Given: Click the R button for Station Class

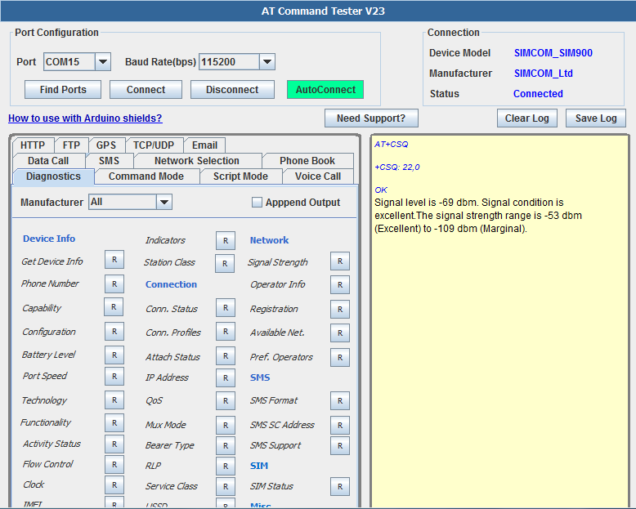Looking at the screenshot, I should [225, 263].
